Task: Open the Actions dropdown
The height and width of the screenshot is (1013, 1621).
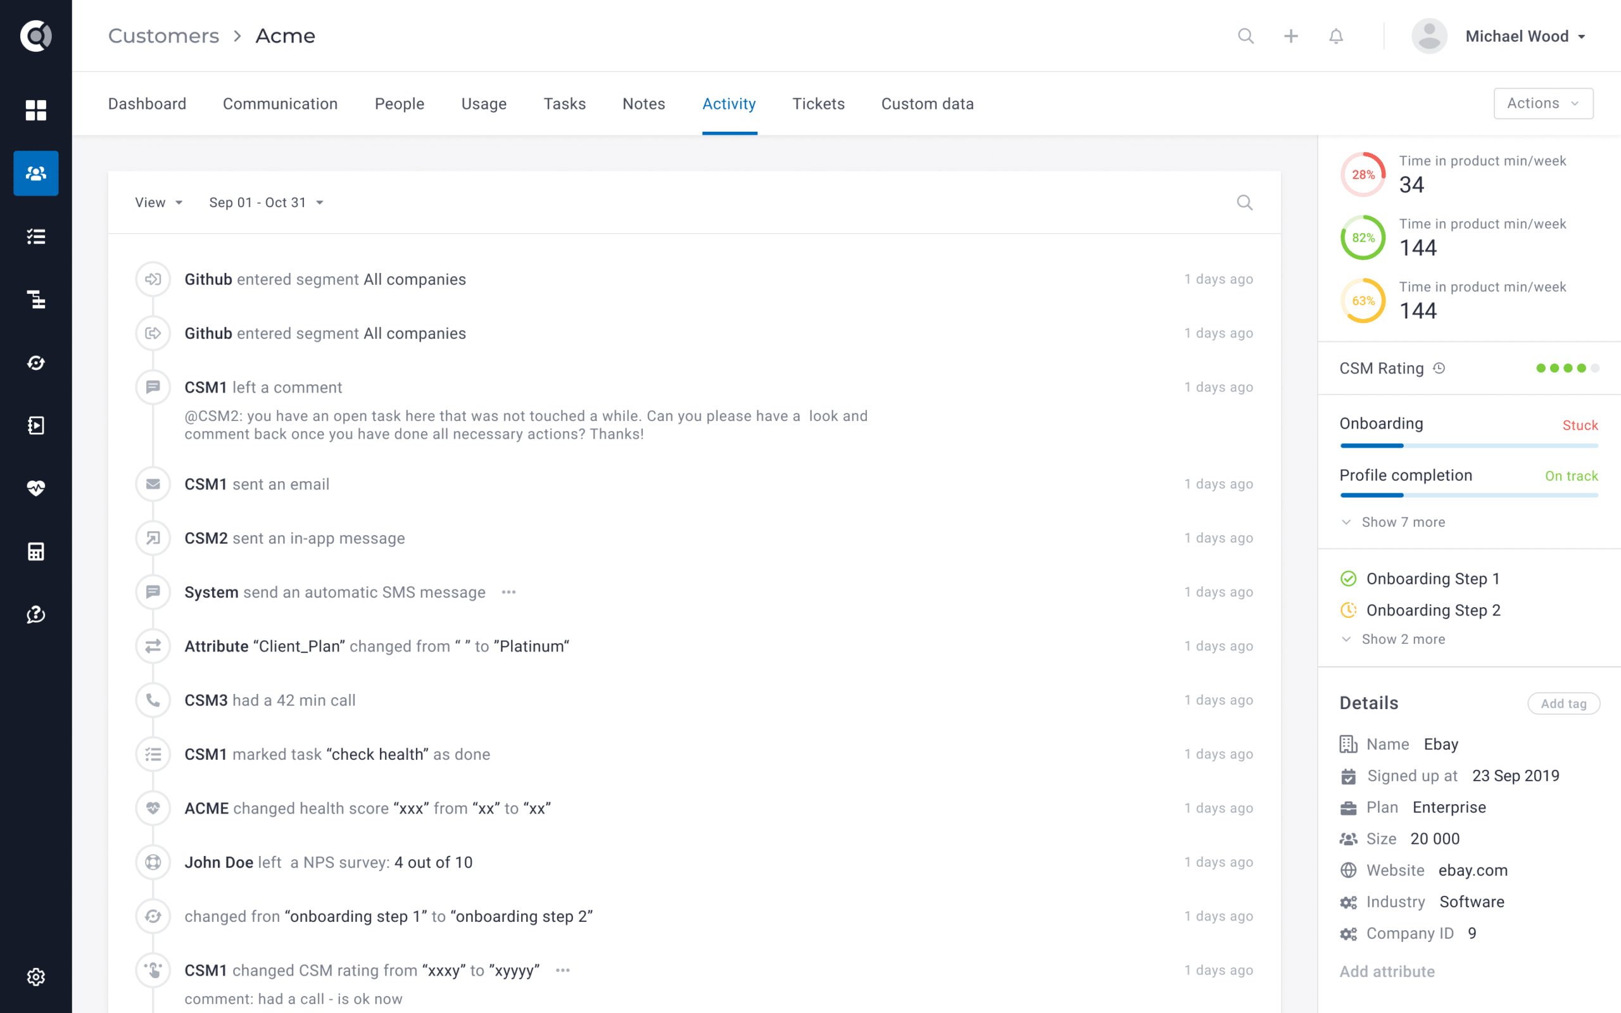Action: (x=1543, y=103)
